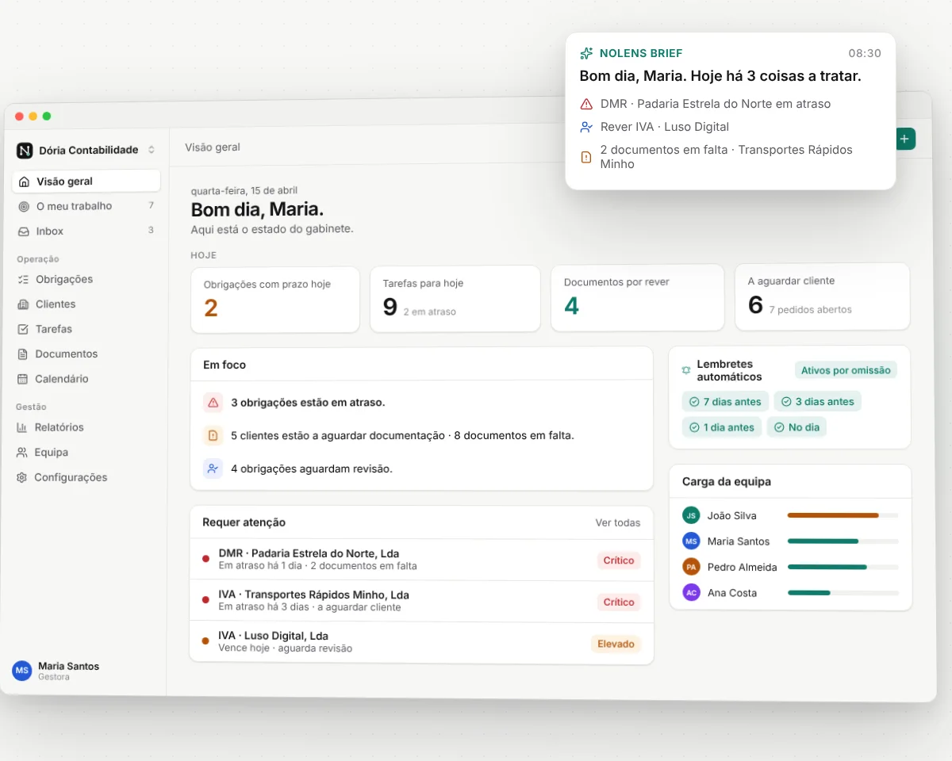Toggle the 7 dias antes reminder chip
This screenshot has height=761, width=952.
tap(725, 402)
